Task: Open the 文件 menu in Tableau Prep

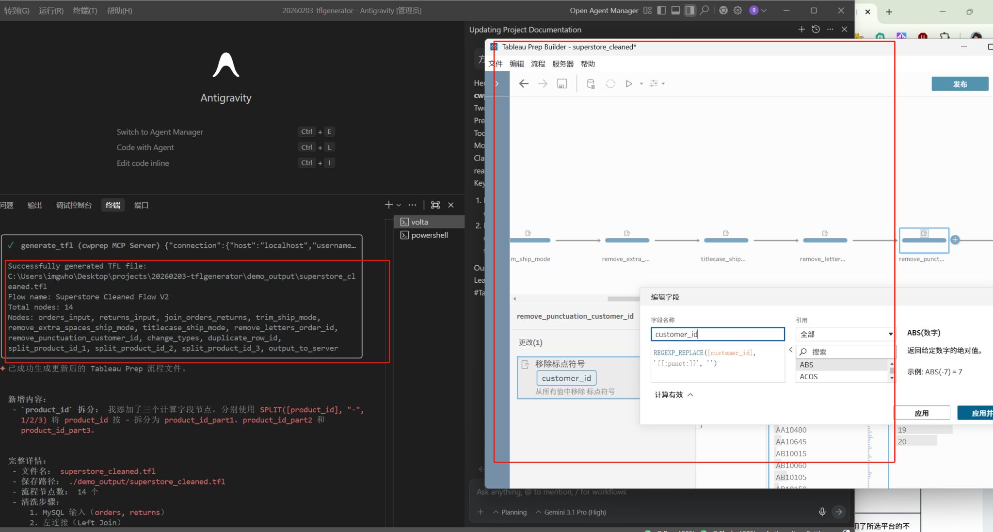Action: click(x=496, y=64)
